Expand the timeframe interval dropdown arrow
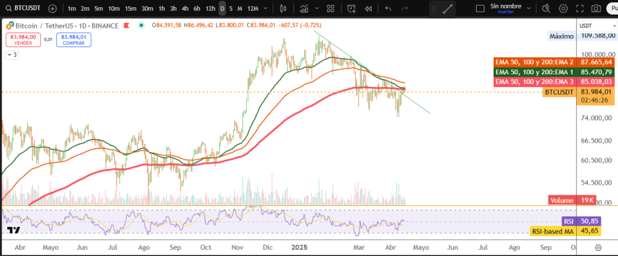The width and height of the screenshot is (618, 256). (x=266, y=8)
